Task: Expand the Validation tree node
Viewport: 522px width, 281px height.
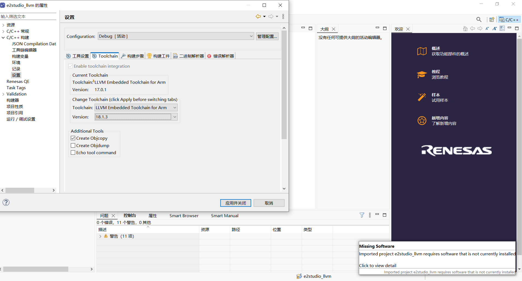Action: pyautogui.click(x=3, y=94)
